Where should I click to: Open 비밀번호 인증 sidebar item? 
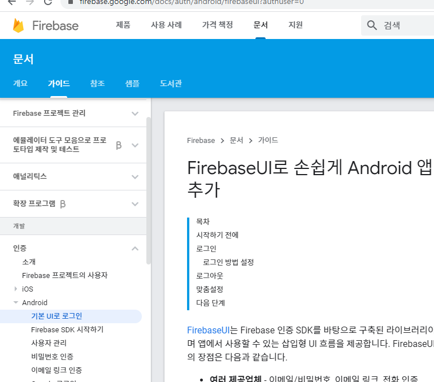coord(52,357)
